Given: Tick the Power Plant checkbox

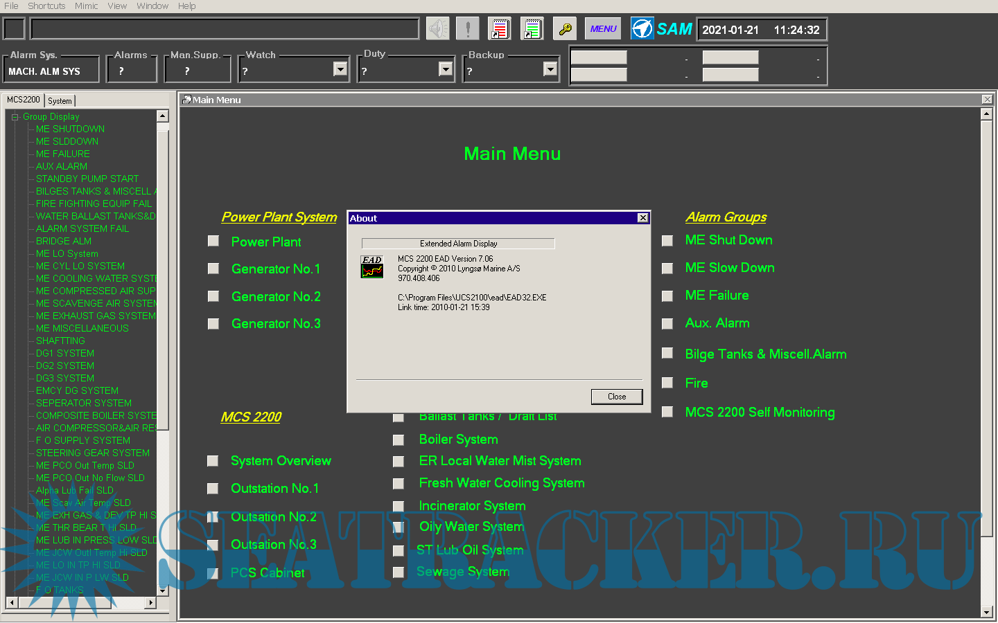Looking at the screenshot, I should 213,241.
